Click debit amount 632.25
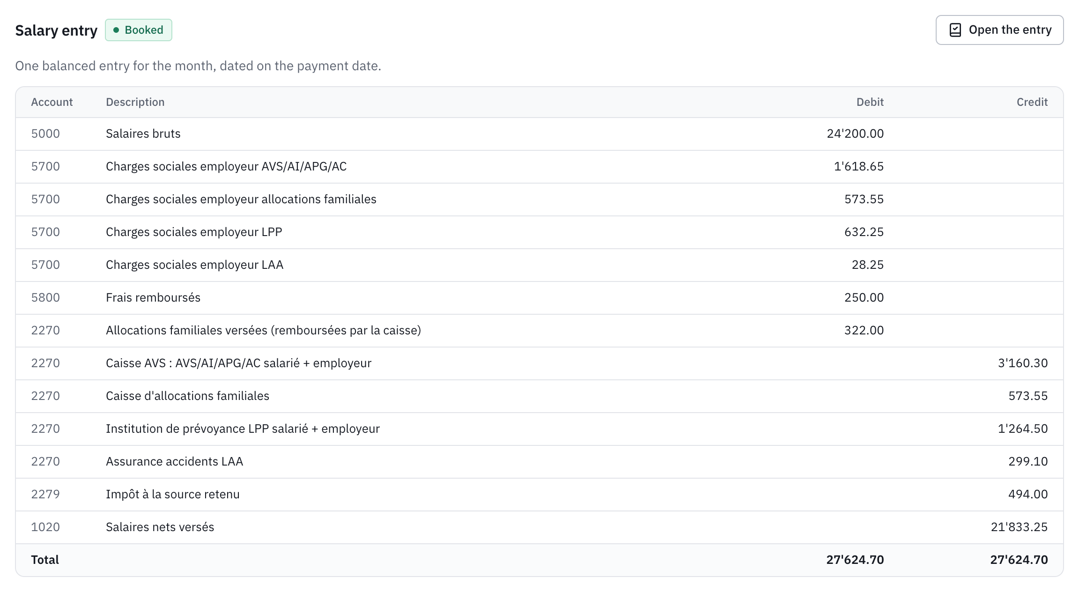The image size is (1079, 592). pos(864,232)
